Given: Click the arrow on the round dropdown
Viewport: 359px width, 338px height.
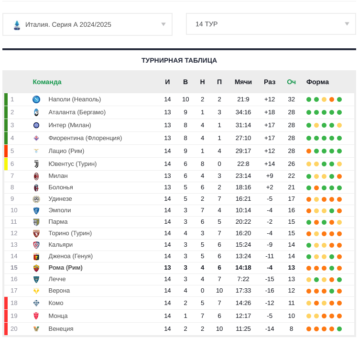Looking at the screenshot, I should click(347, 24).
